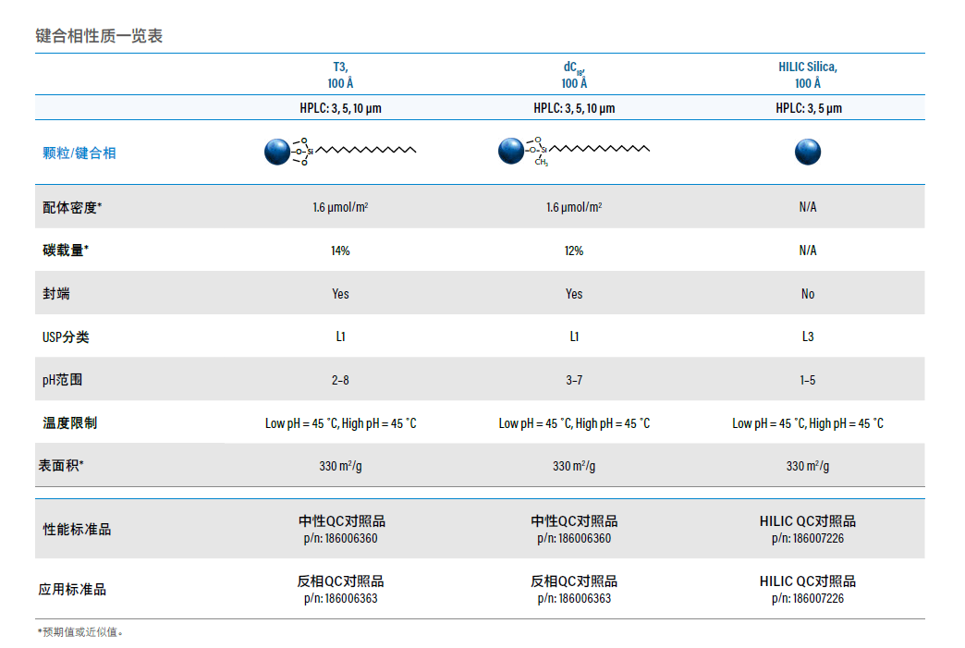The image size is (965, 648).
Task: Select p/n: 186007226 in the 性能标准品 row
Action: [x=808, y=539]
